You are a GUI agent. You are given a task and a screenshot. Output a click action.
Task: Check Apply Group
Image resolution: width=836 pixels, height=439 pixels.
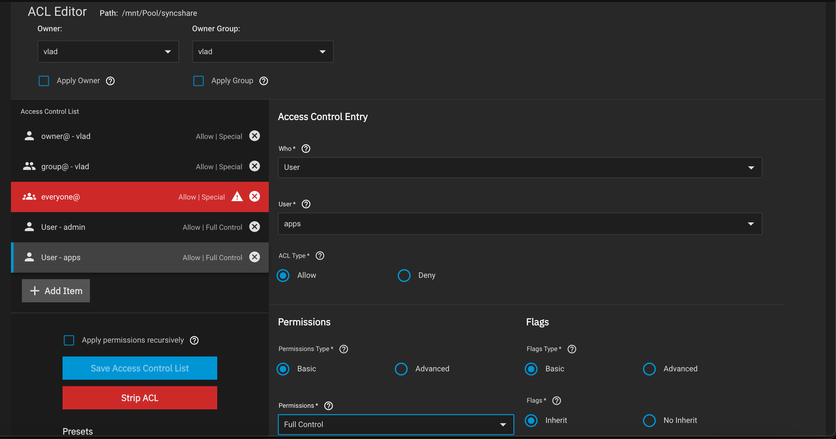point(198,81)
